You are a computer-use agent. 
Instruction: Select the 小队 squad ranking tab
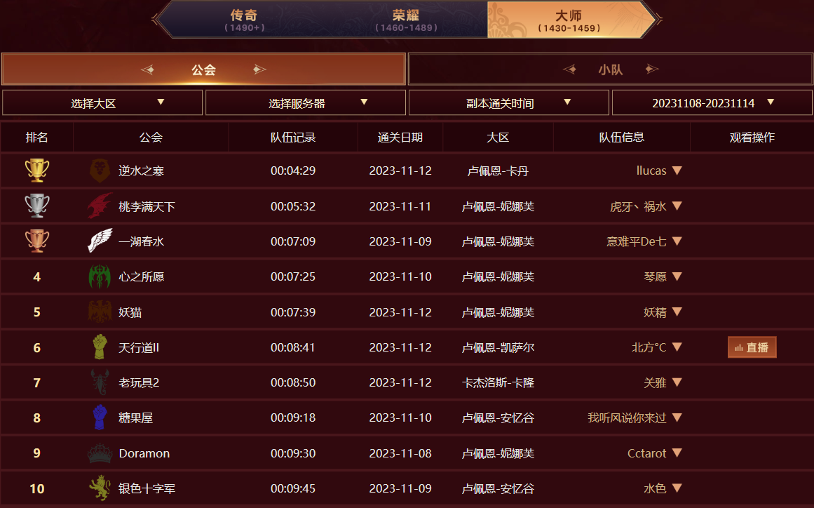pos(610,69)
